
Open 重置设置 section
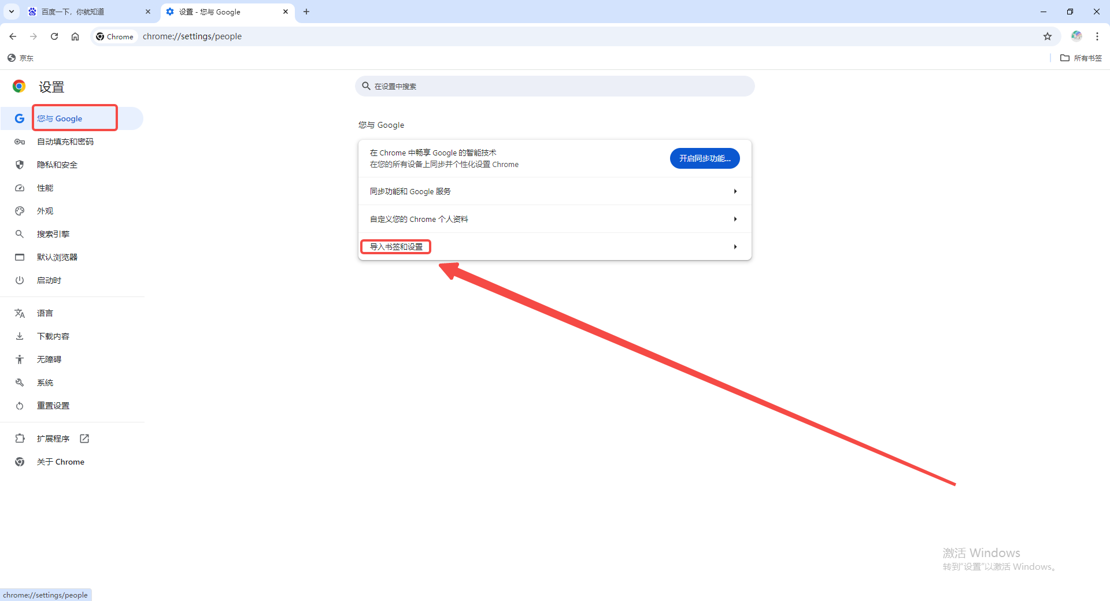click(x=72, y=406)
